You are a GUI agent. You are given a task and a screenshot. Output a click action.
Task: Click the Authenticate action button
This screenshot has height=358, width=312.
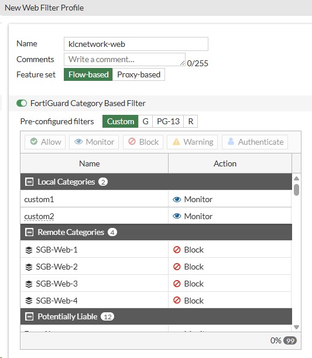255,142
